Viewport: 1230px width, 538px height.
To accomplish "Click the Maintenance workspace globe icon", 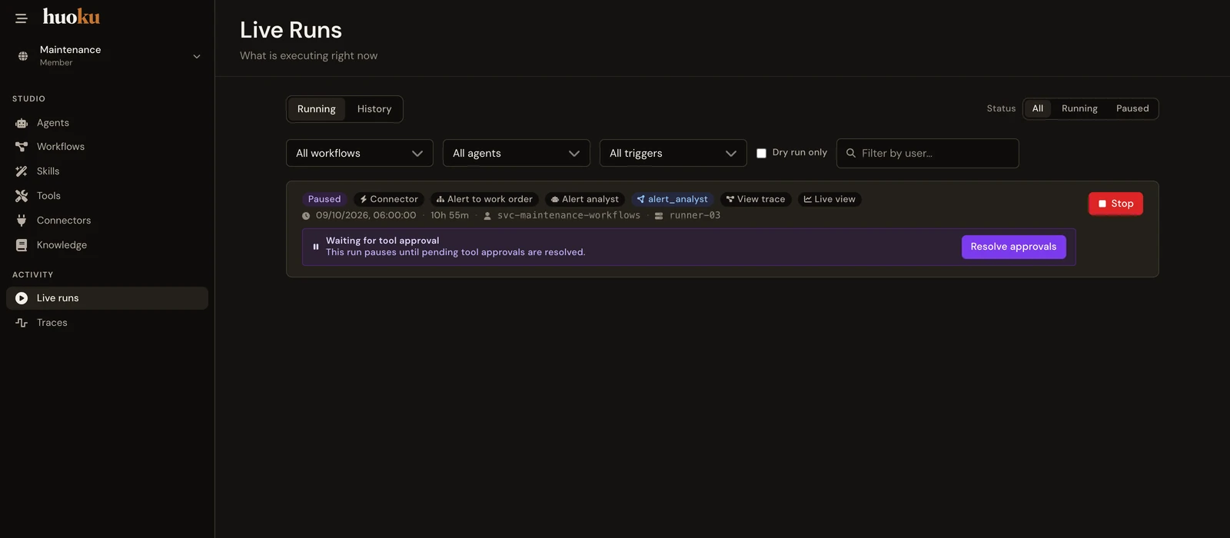I will coord(23,56).
